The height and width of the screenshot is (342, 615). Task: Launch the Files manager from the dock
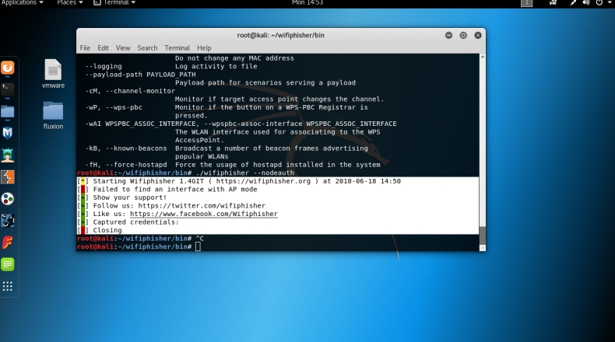8,111
